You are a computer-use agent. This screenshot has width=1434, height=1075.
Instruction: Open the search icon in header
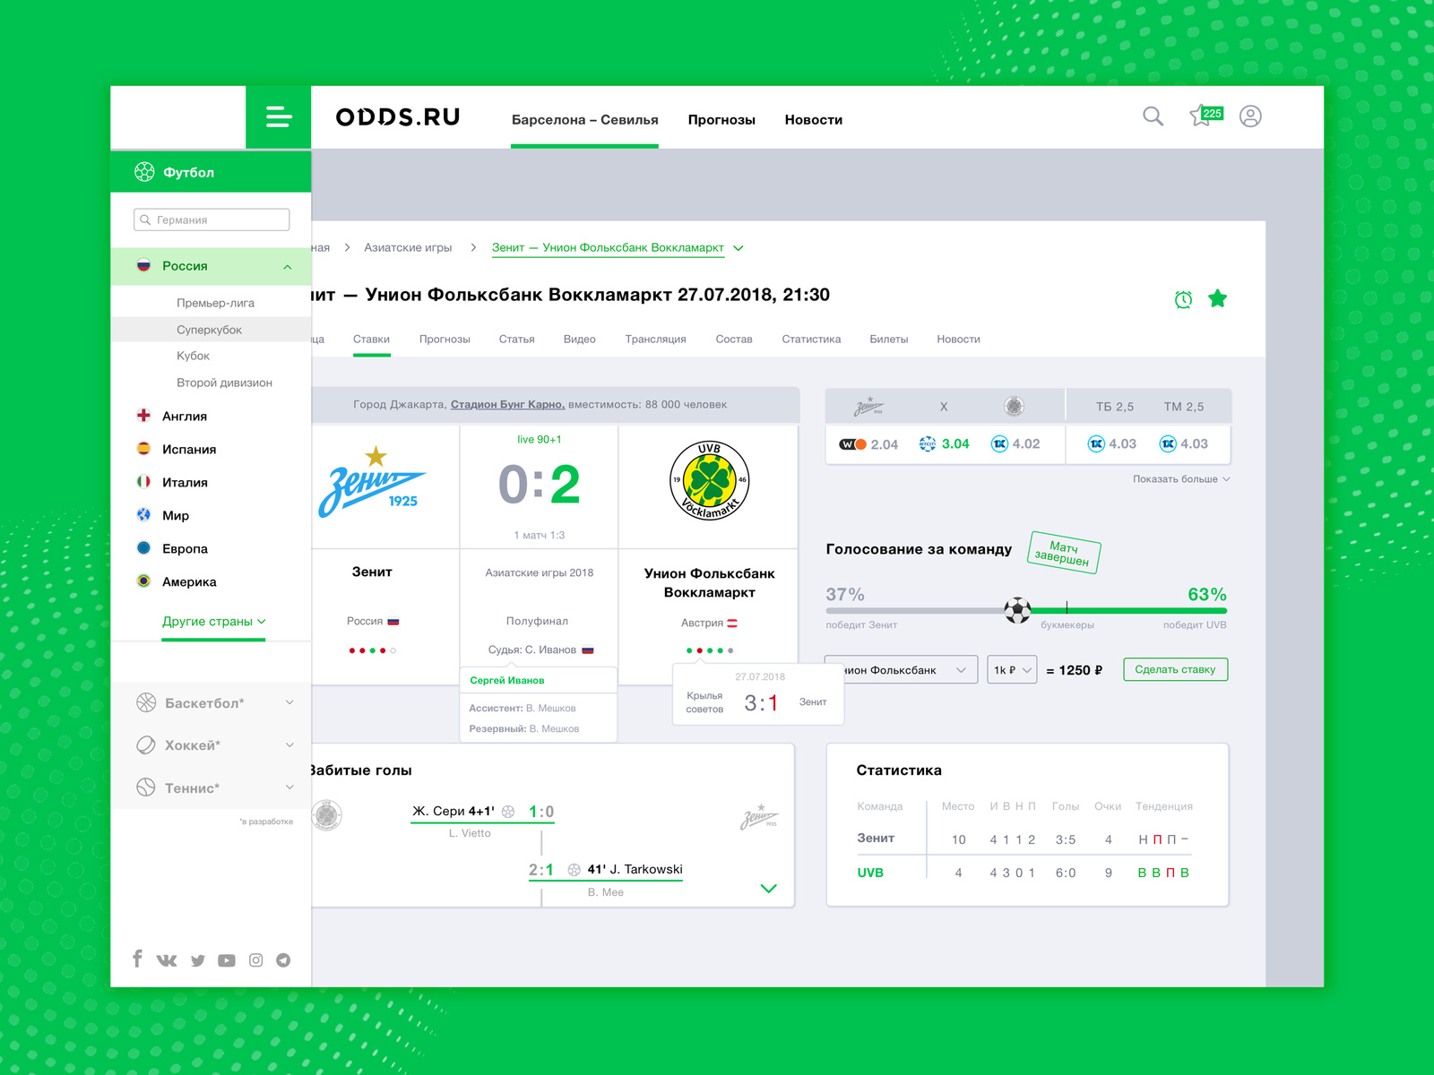[x=1153, y=116]
